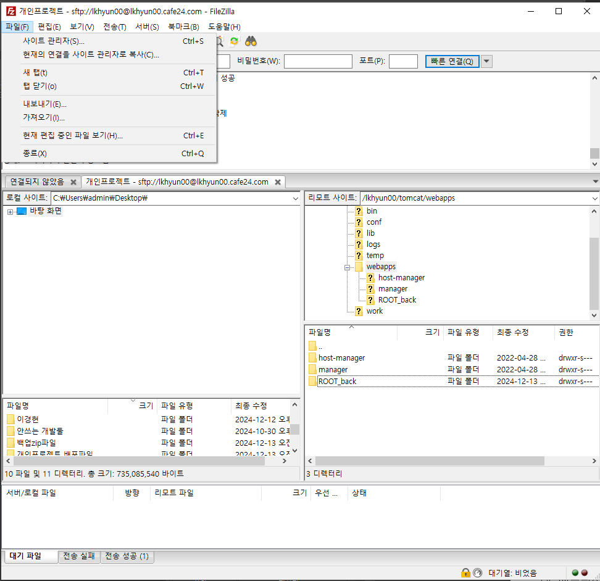Open the 북마크(B) menu
Viewport: 600px width, 581px height.
click(x=184, y=27)
